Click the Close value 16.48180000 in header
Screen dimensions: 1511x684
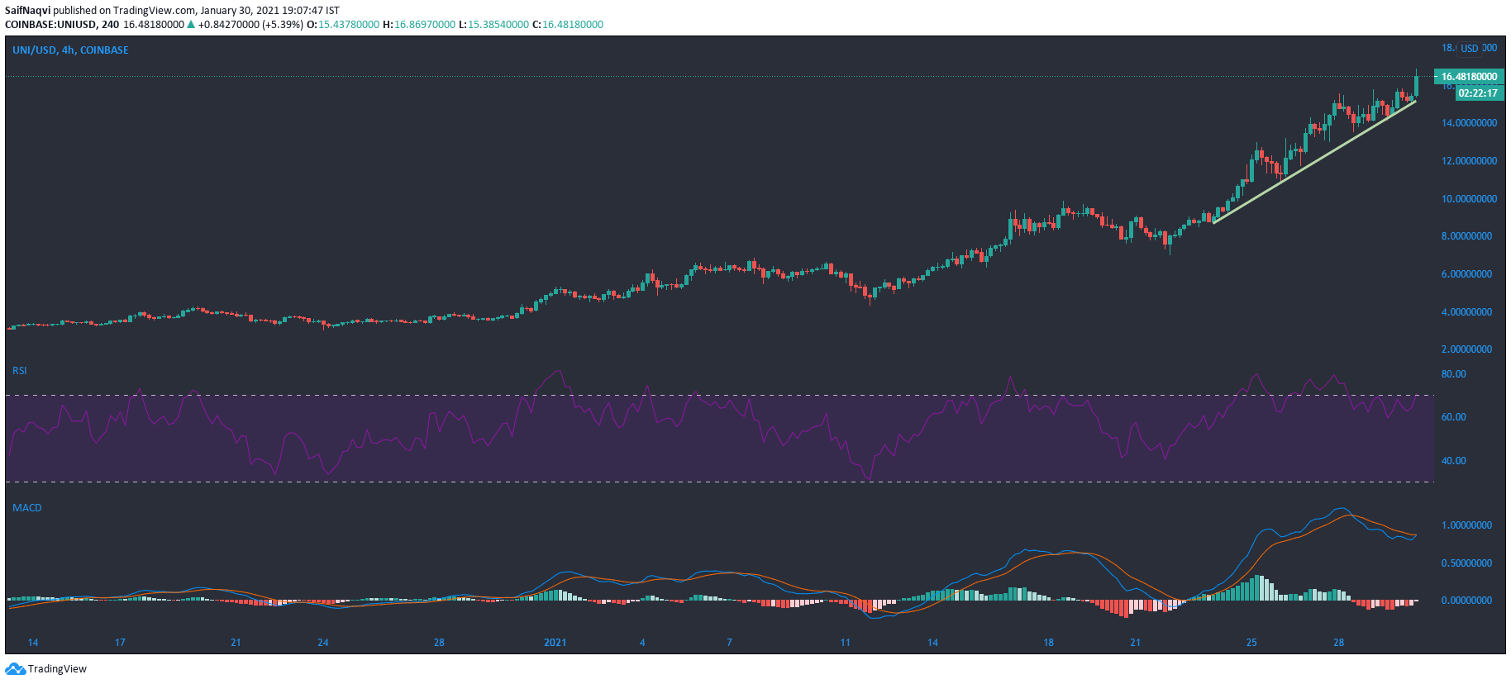pos(573,25)
